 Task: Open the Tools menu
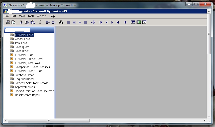pos(31,16)
